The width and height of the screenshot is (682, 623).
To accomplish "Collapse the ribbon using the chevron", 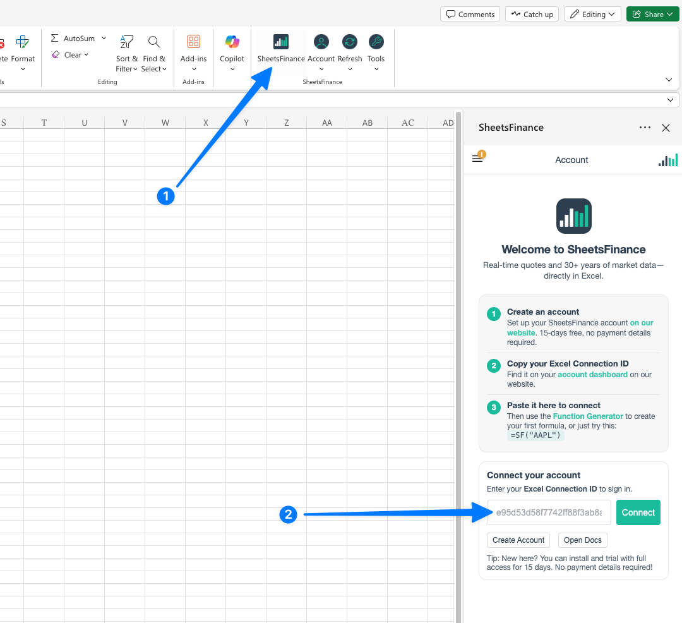I will [669, 80].
